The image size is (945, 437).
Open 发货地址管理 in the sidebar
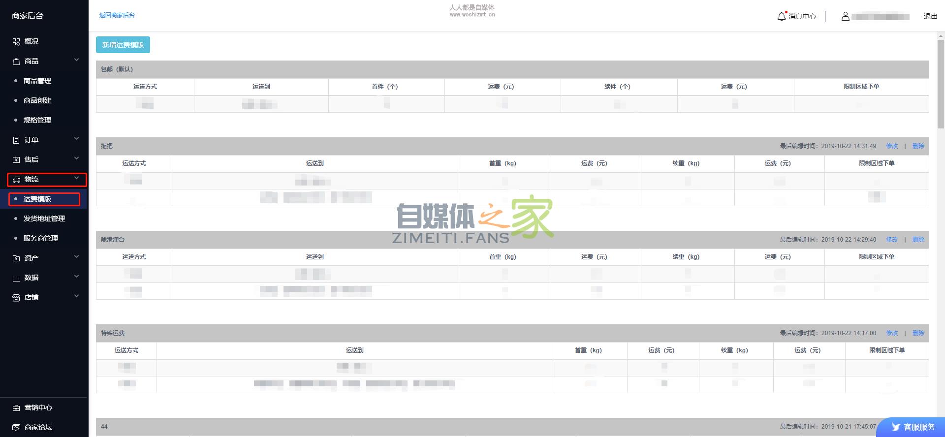[44, 218]
